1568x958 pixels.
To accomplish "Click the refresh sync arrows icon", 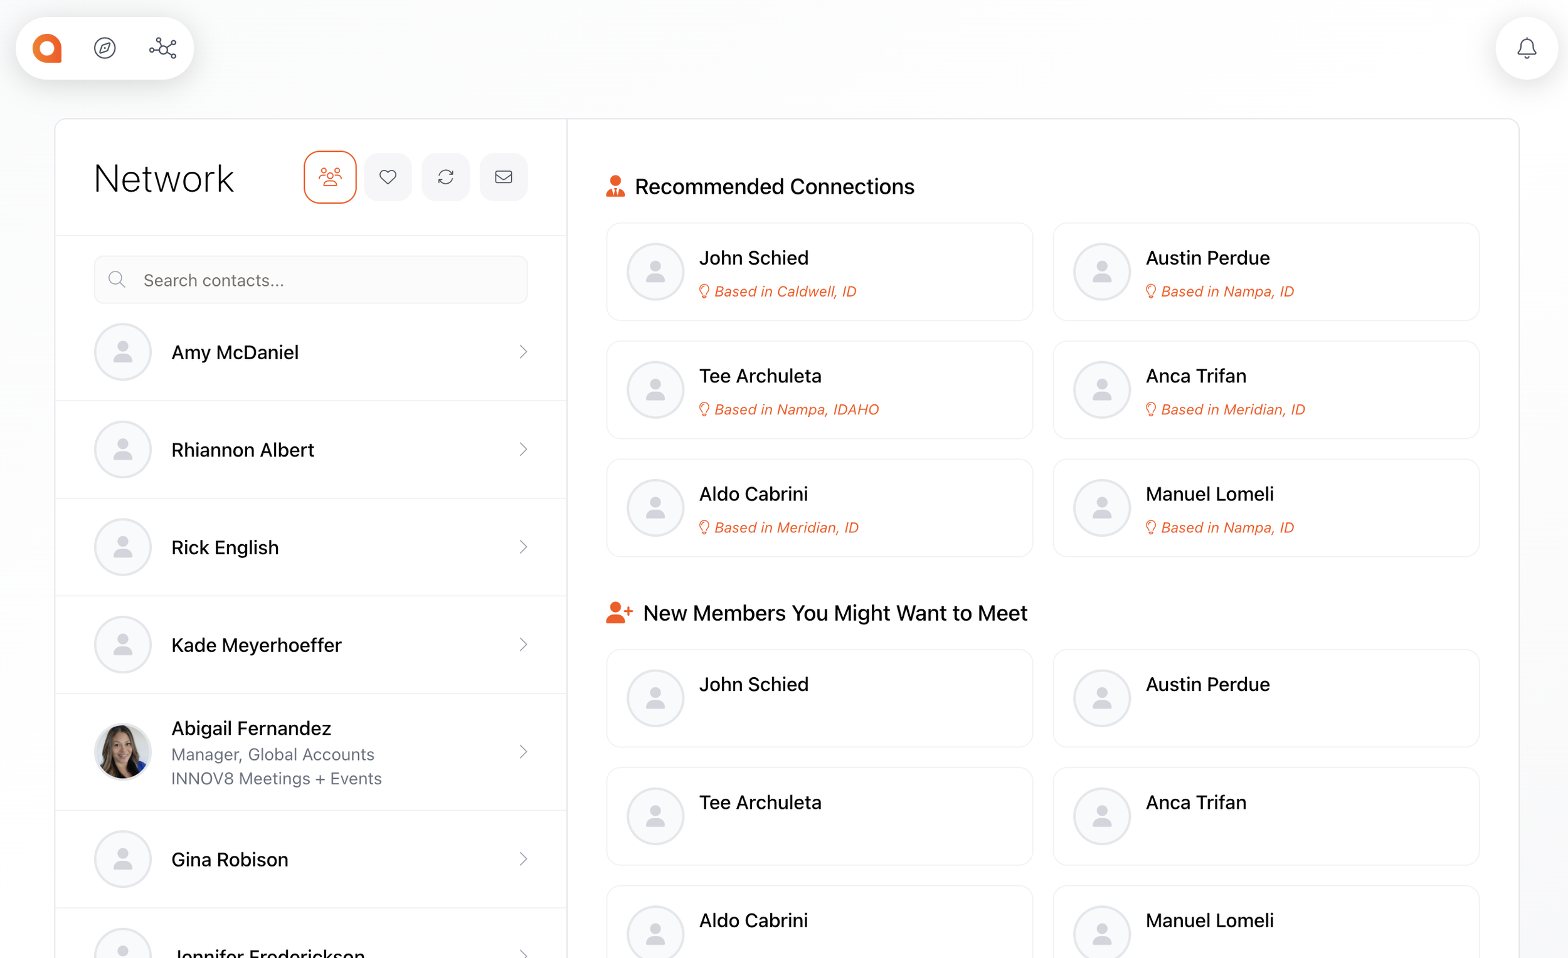I will point(445,177).
